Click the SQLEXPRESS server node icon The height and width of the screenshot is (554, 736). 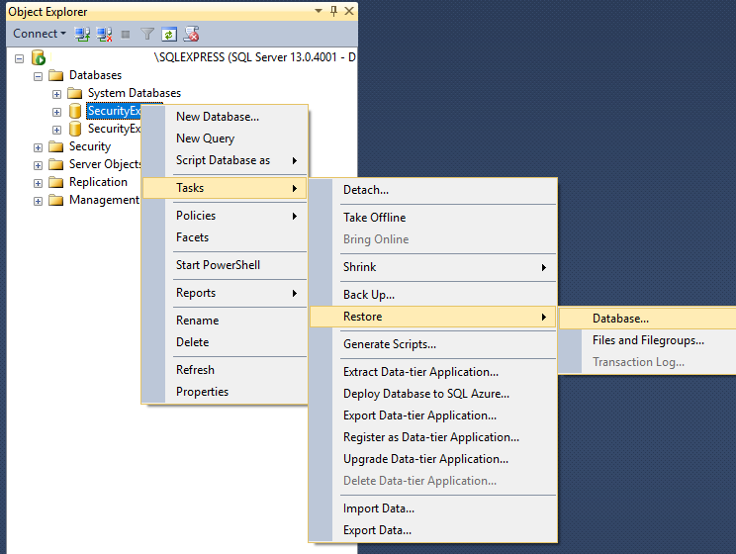click(39, 57)
